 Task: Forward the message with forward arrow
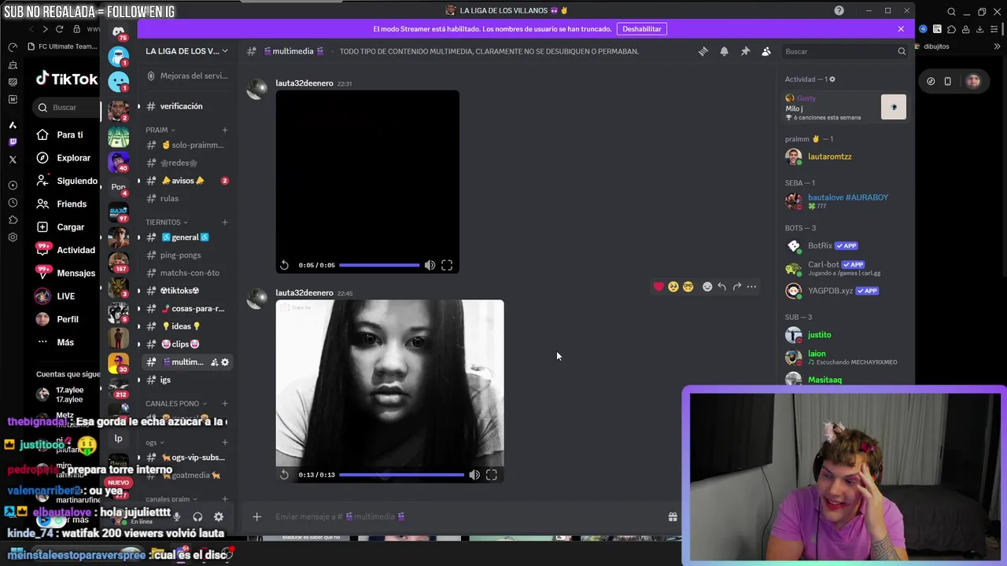[x=737, y=287]
